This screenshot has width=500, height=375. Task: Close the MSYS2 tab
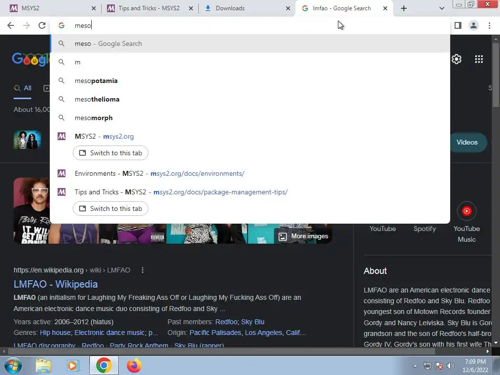tap(94, 8)
